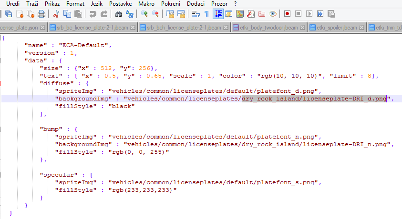Click the Zoom Out magnifier icon
Screen dimensions: 402x219
coord(155,14)
